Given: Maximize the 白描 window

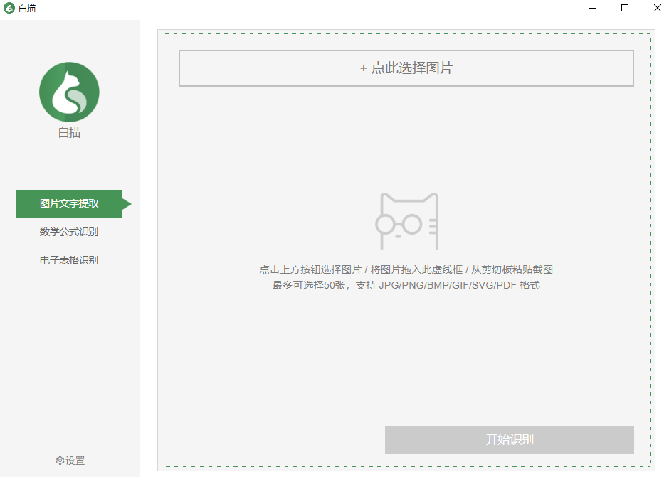Looking at the screenshot, I should (625, 8).
